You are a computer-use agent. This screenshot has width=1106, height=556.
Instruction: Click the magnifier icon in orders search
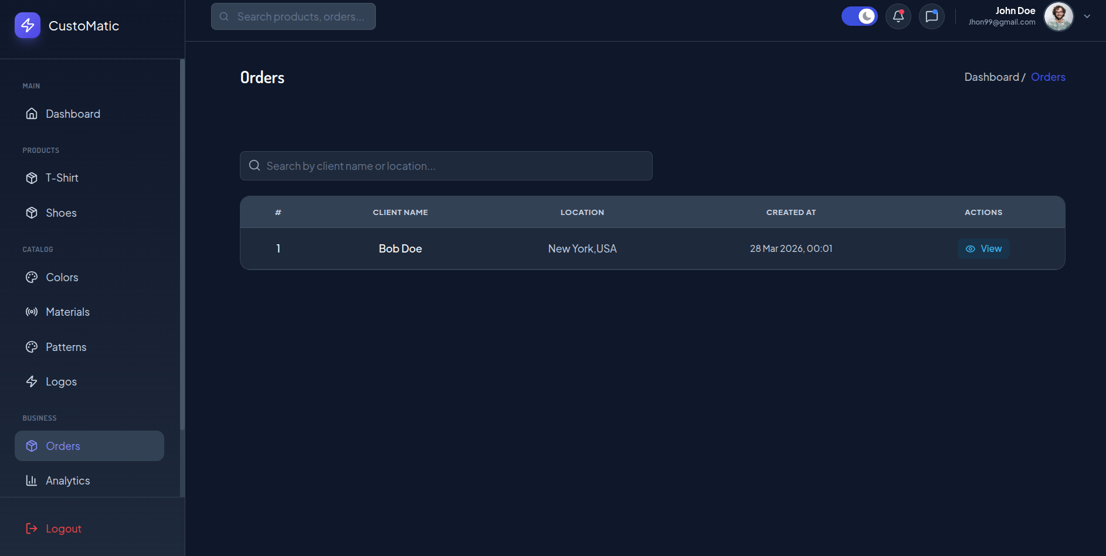tap(255, 165)
